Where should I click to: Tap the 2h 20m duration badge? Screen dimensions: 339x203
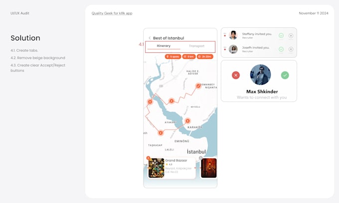[205, 57]
